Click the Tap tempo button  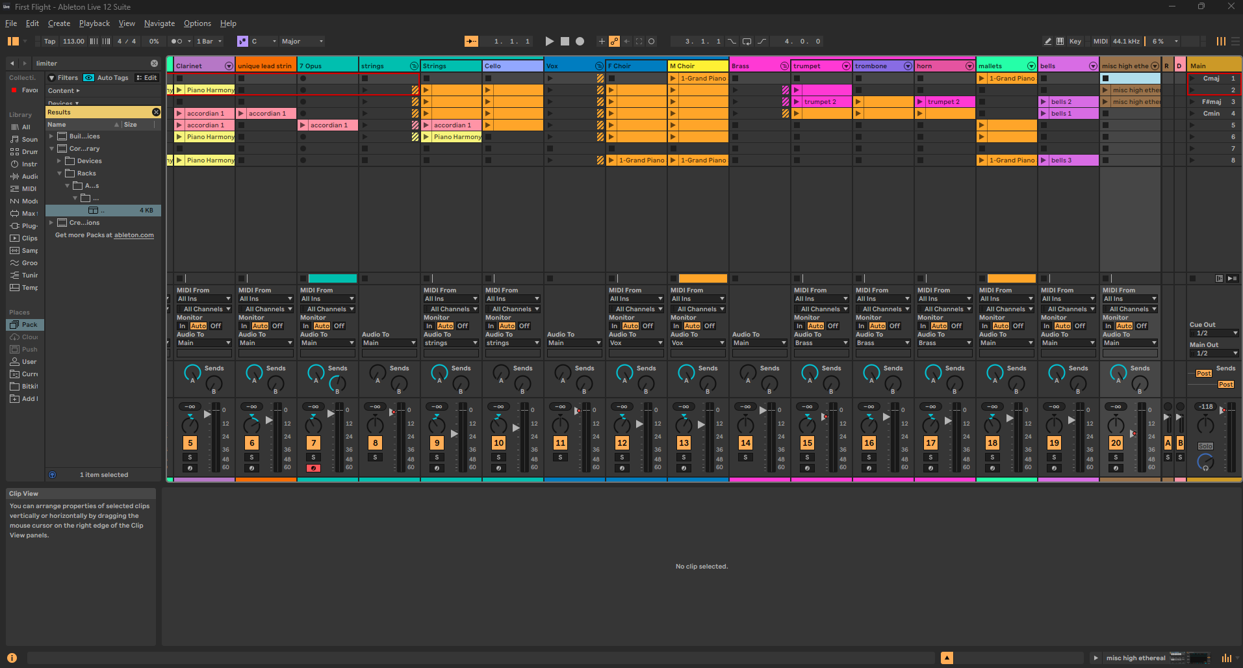coord(49,42)
